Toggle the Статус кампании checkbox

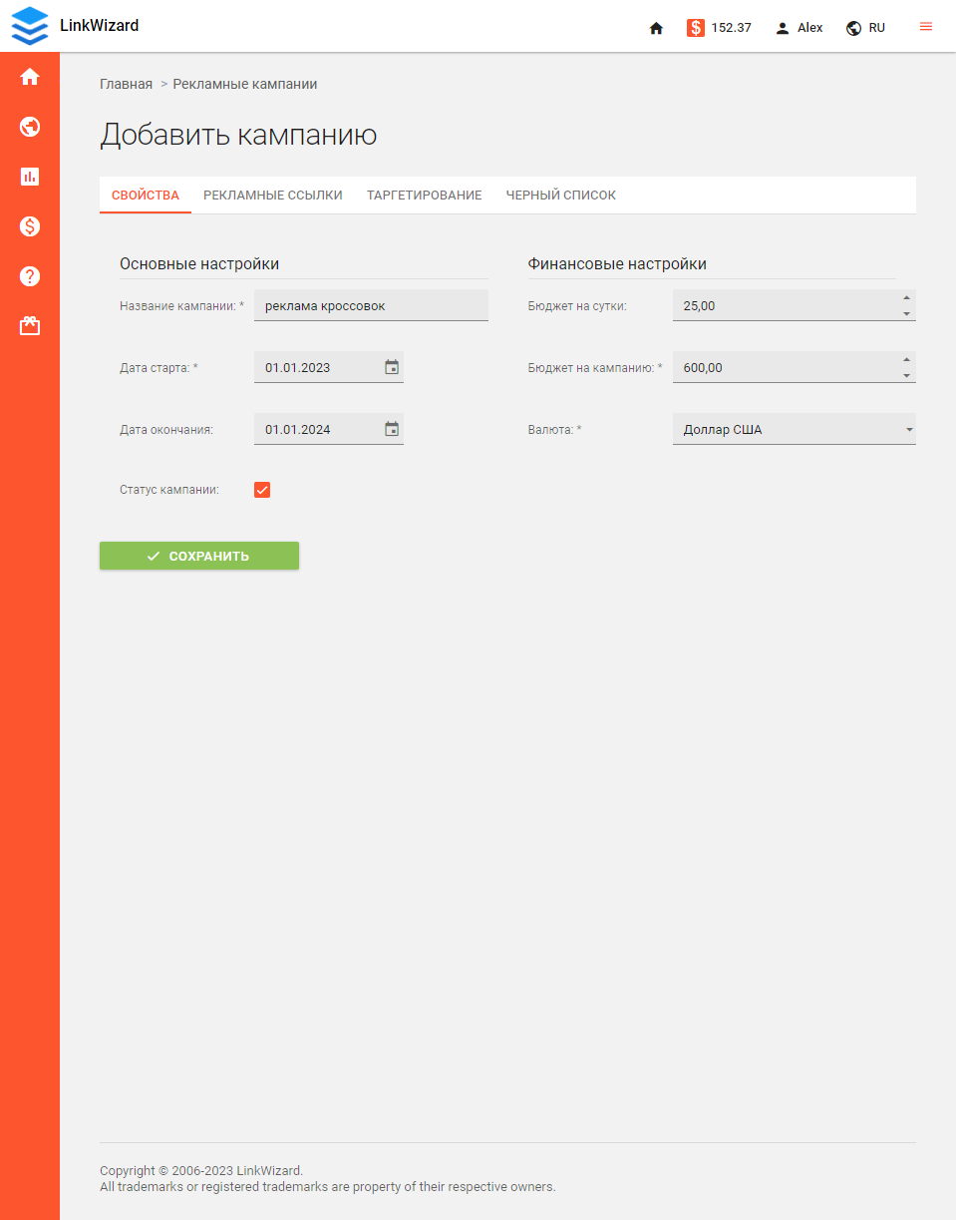pos(261,490)
